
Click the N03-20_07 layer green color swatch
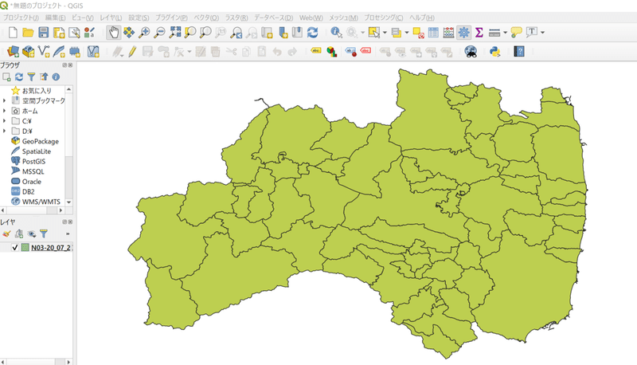(25, 247)
